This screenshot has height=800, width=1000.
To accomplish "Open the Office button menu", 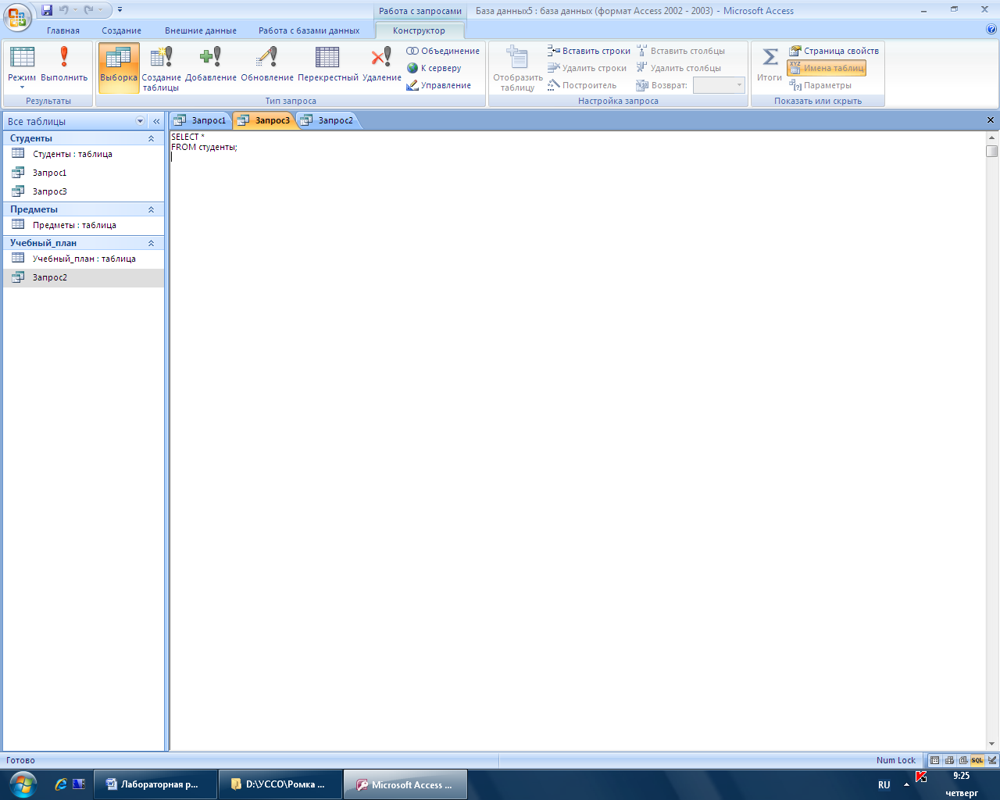I will [x=17, y=16].
